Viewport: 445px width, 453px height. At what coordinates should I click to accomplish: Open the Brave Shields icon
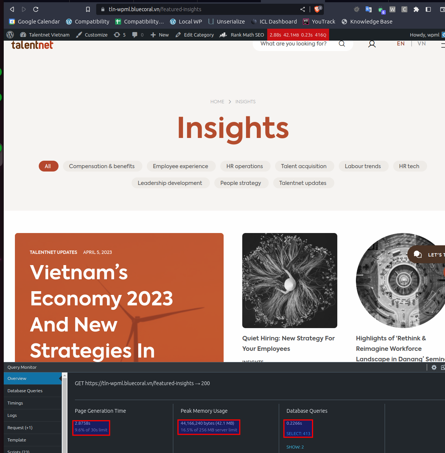pyautogui.click(x=317, y=9)
